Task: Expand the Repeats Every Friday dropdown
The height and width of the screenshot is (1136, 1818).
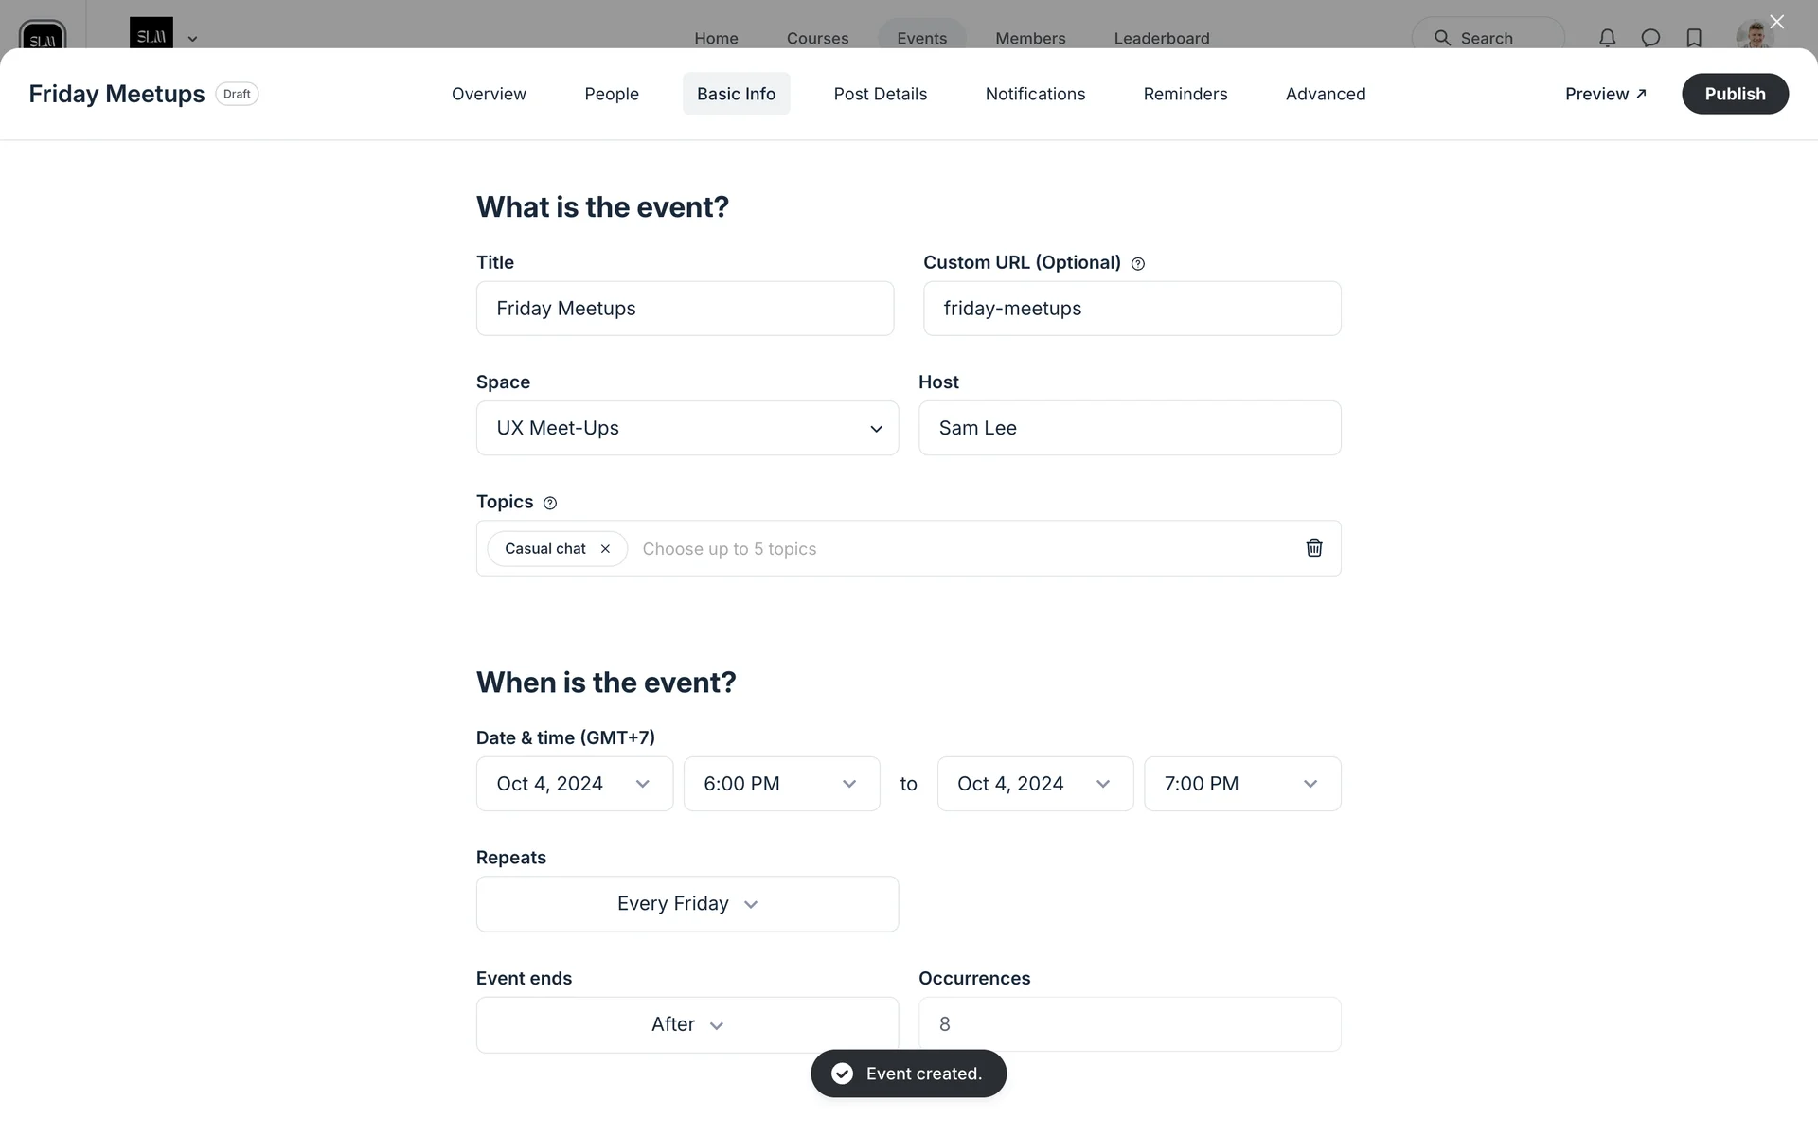Action: tap(686, 904)
